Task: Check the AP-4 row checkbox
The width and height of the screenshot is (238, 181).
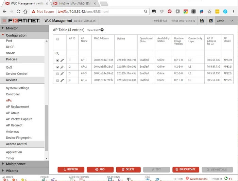Action: (x=57, y=80)
